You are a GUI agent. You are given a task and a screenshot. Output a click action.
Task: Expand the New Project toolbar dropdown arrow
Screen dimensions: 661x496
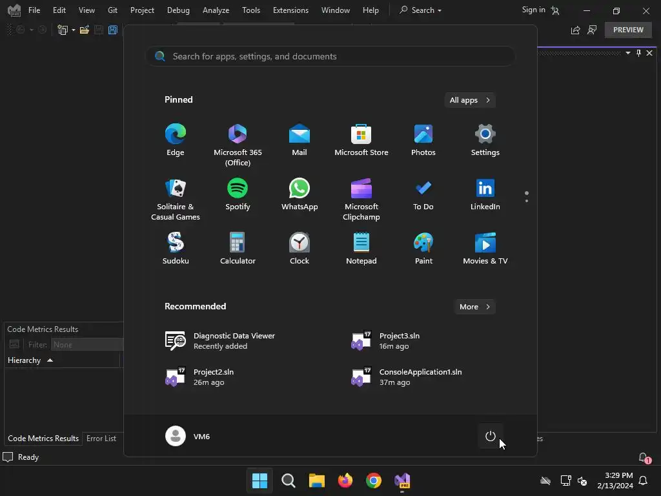coord(74,30)
